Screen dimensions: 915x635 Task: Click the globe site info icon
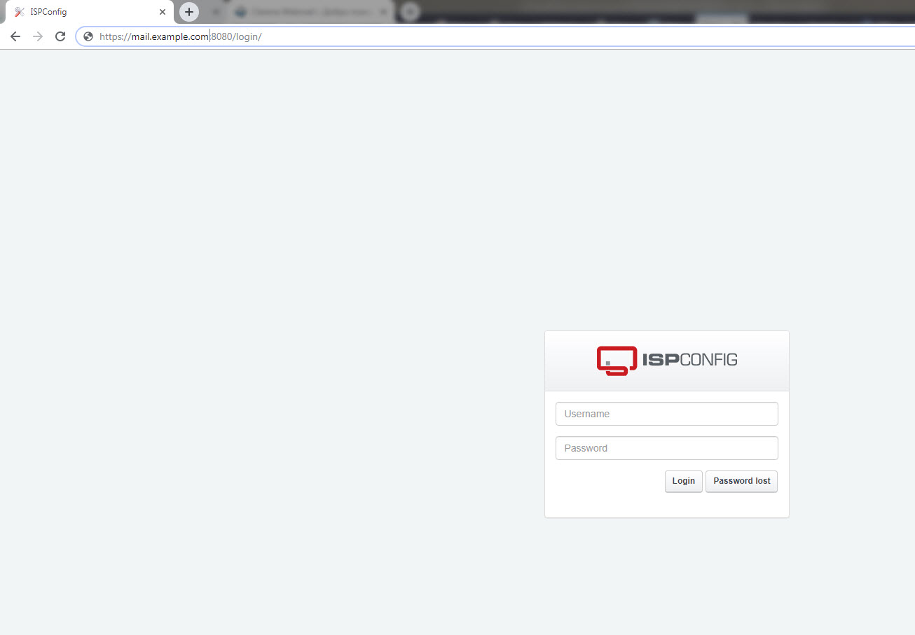[x=88, y=36]
